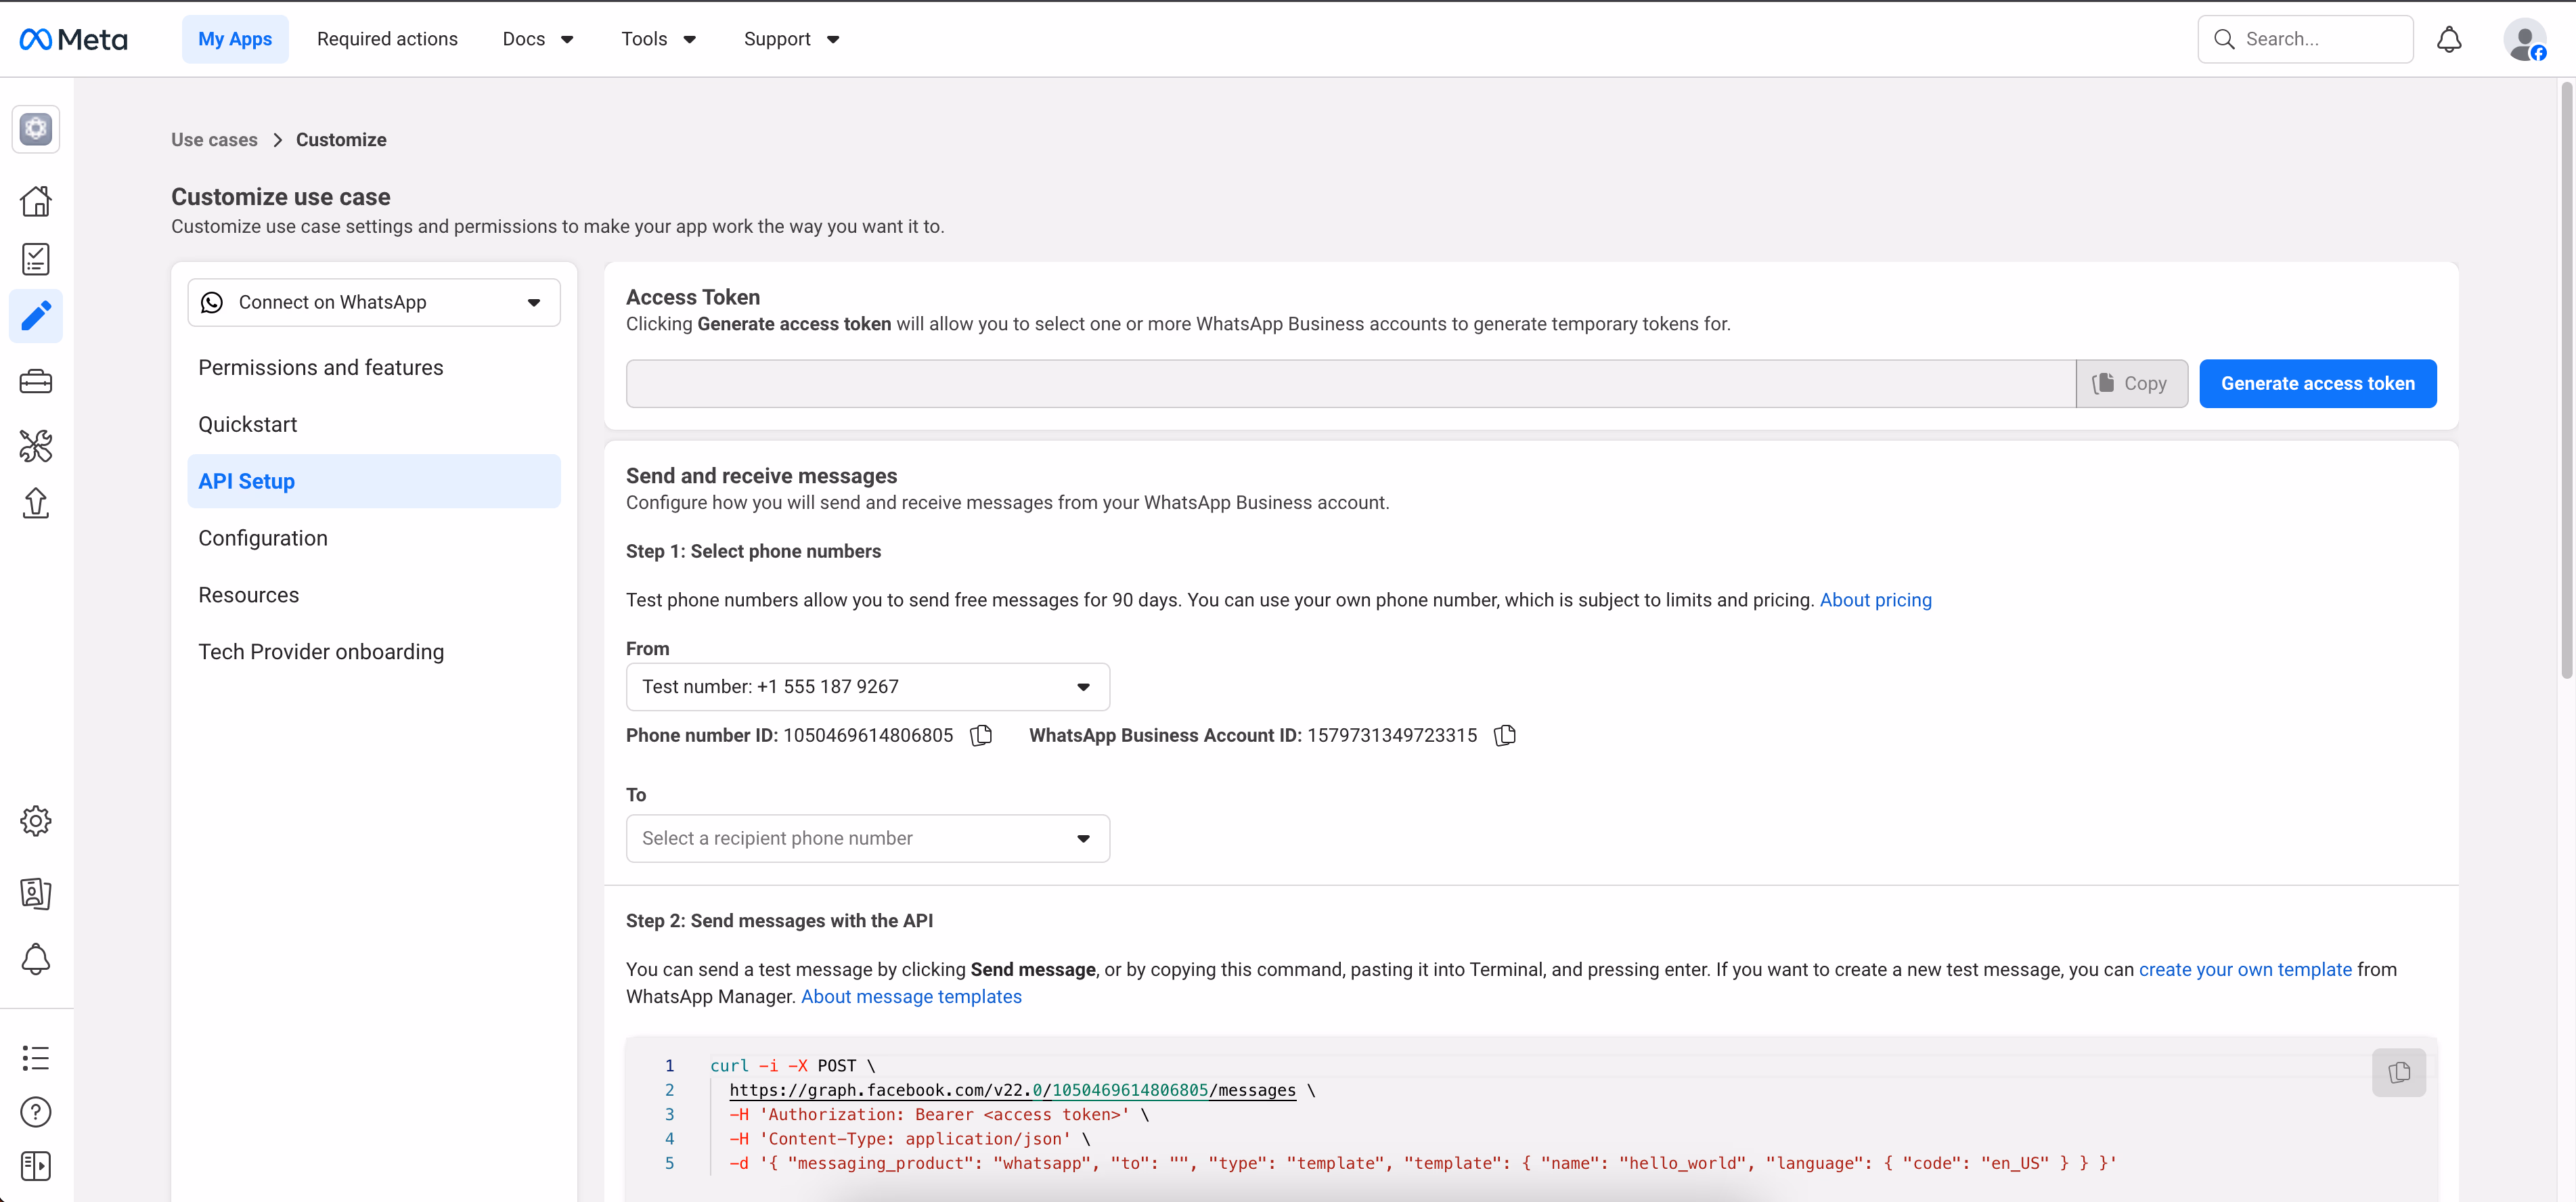Click the upload arrow sidebar icon

(x=36, y=503)
